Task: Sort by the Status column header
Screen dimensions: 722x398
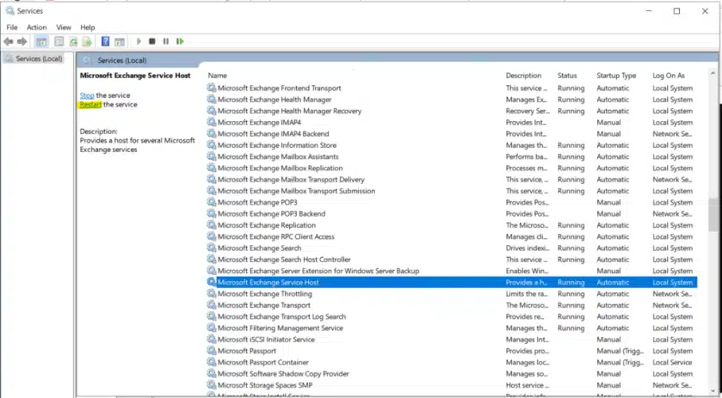Action: point(567,76)
